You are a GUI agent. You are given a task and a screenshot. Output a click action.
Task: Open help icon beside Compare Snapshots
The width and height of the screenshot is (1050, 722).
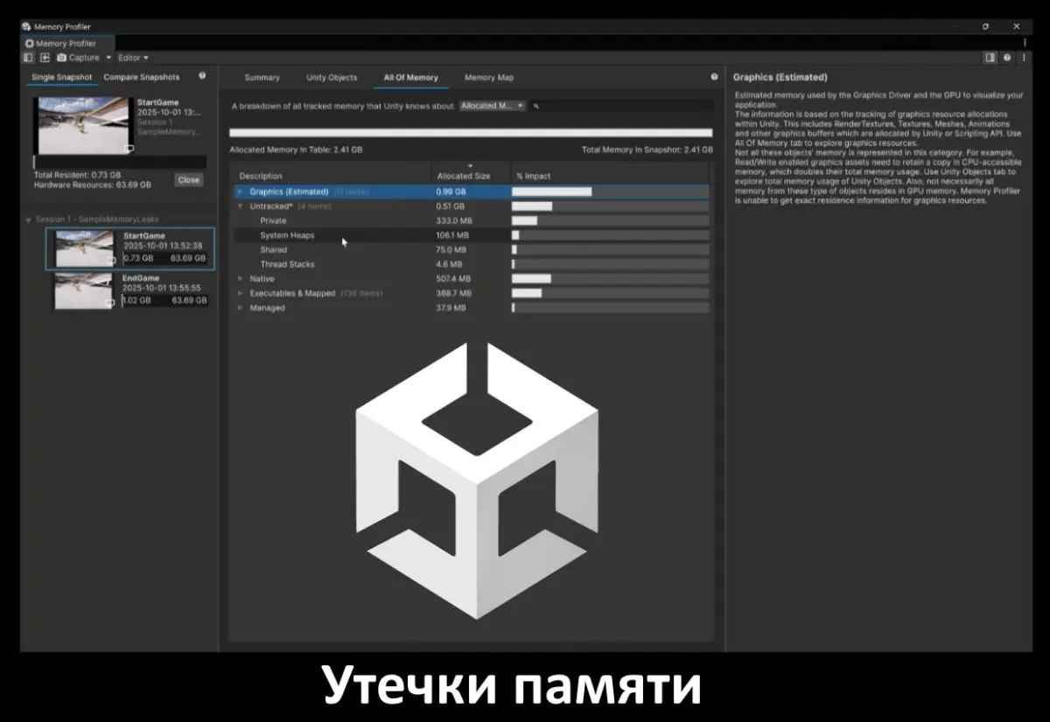202,76
